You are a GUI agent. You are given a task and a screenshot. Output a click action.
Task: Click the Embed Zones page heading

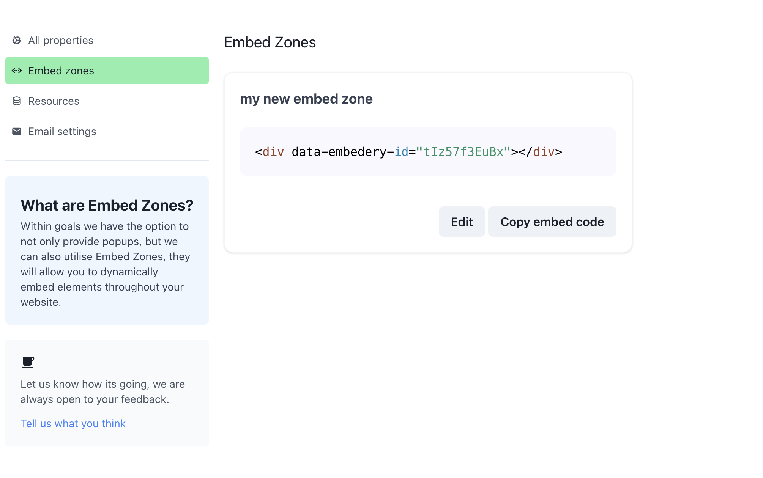[x=270, y=42]
